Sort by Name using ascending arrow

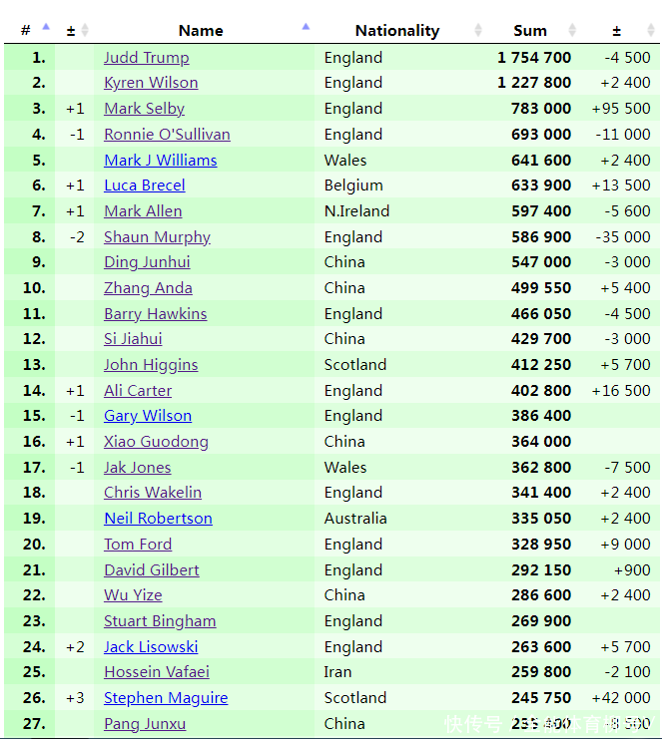(306, 26)
